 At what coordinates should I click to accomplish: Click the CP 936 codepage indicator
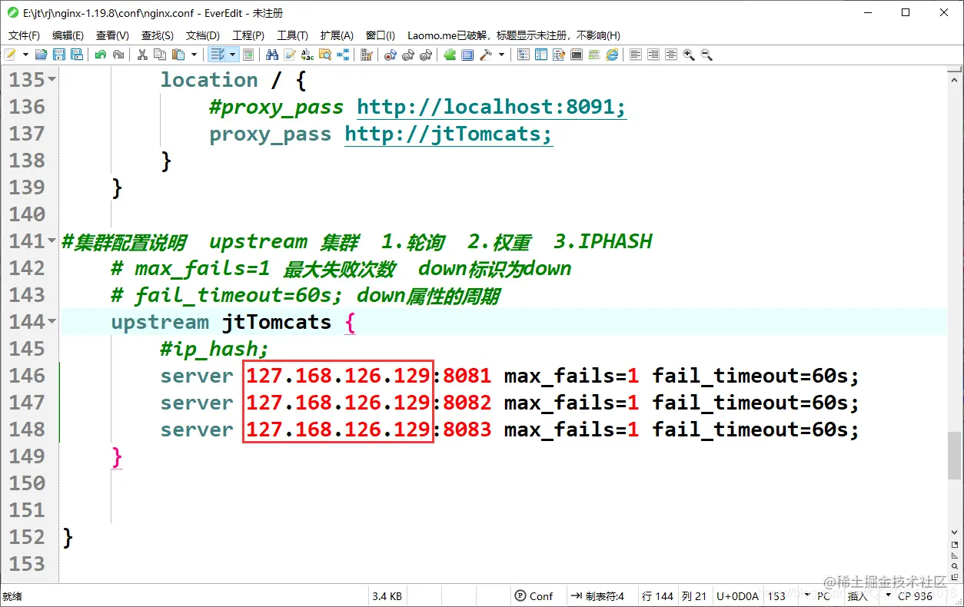point(915,596)
